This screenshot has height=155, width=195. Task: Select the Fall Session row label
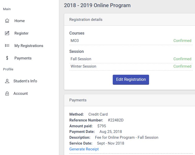coord(81,59)
